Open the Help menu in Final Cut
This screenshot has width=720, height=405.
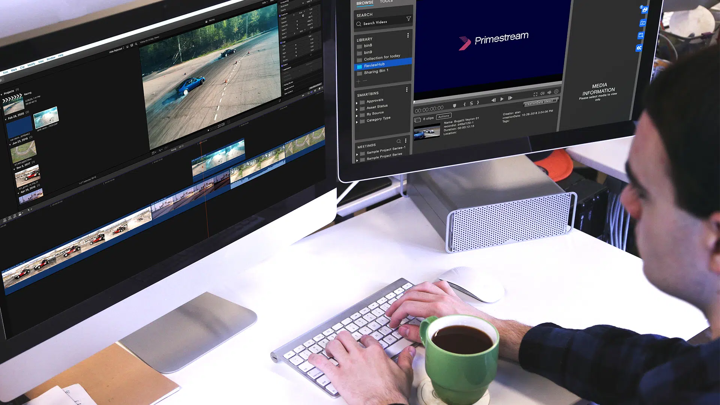(x=60, y=55)
